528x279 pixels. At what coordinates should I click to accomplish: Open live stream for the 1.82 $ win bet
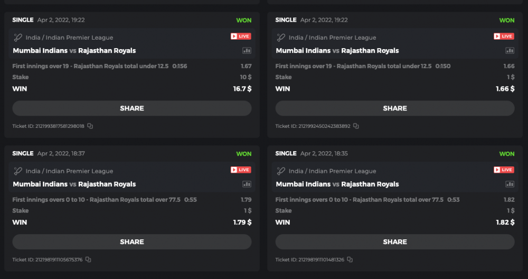tap(504, 170)
